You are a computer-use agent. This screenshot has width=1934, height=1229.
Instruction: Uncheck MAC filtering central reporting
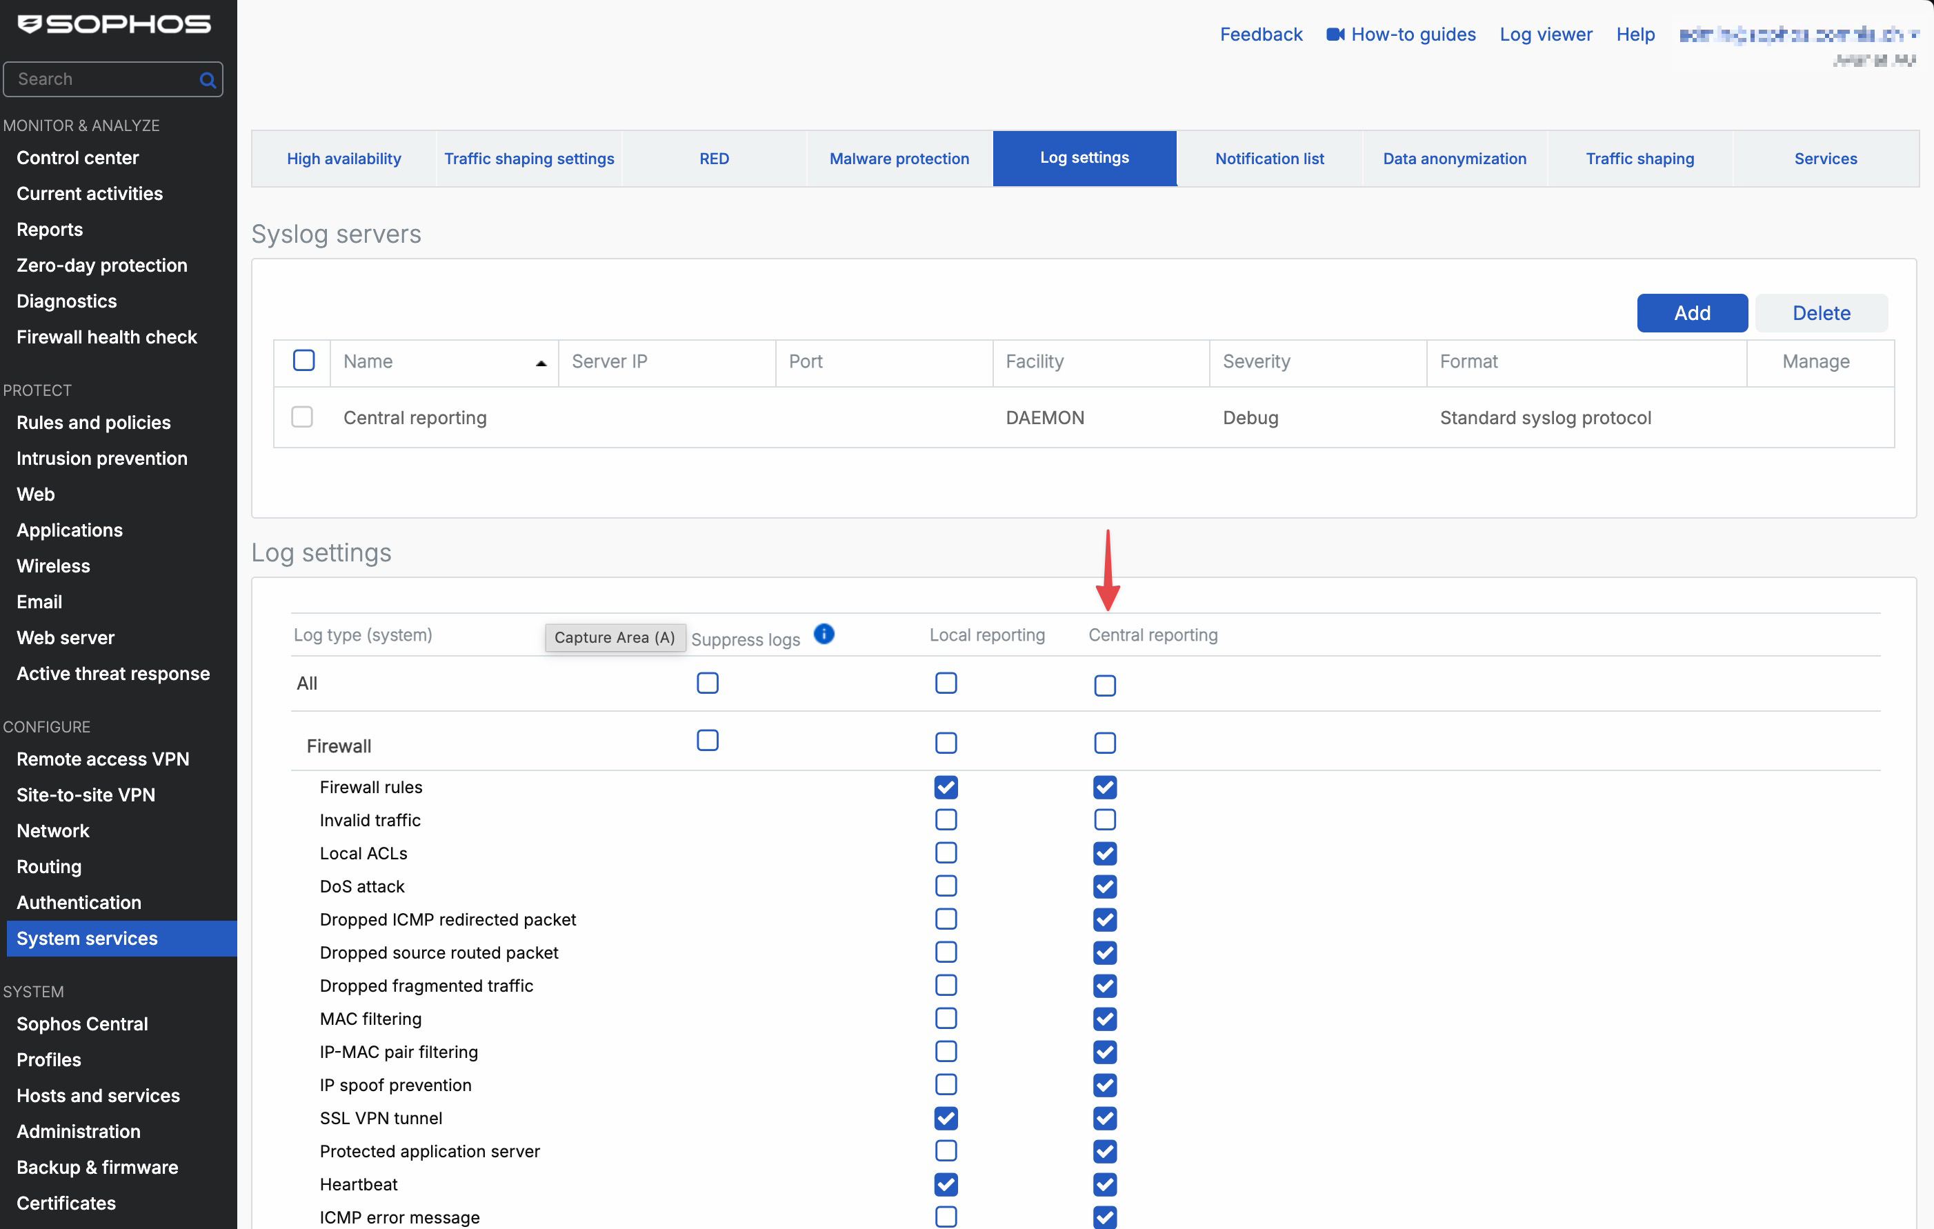pos(1104,1019)
